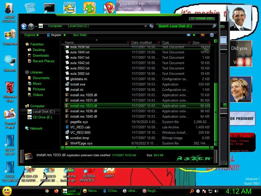Select the install.exe file icon
This screenshot has width=261, height=196.
(x=67, y=84)
